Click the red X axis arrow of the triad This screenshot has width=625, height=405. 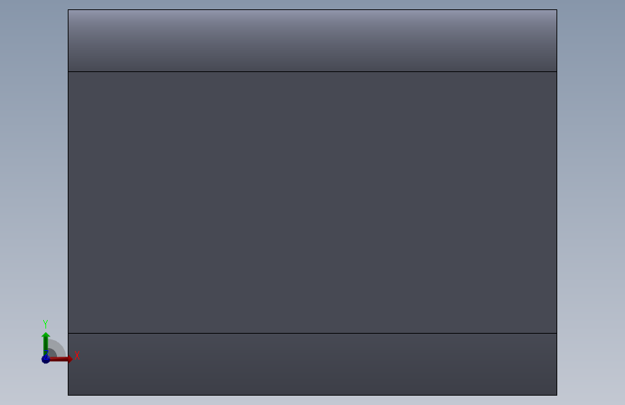coord(62,359)
